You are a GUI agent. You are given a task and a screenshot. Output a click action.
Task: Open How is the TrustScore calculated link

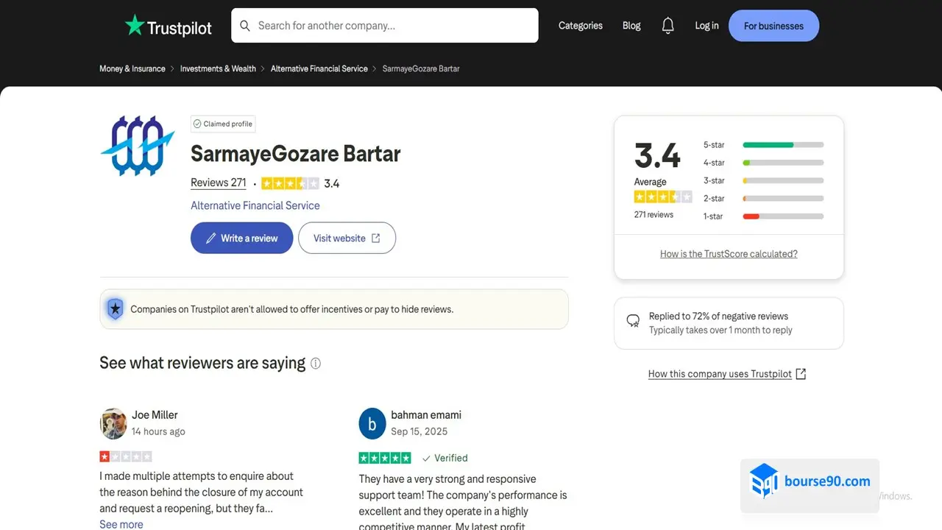(729, 254)
